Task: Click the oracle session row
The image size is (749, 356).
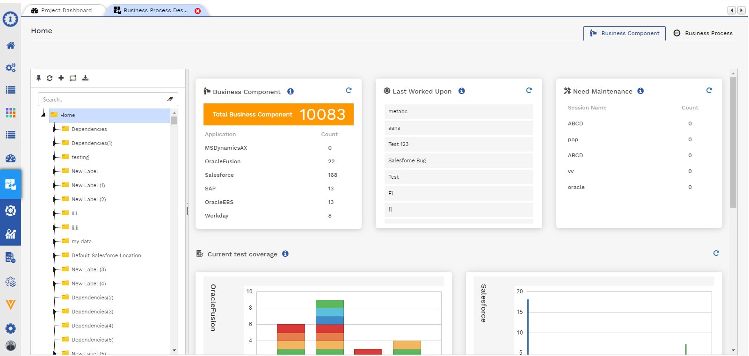Action: point(639,187)
